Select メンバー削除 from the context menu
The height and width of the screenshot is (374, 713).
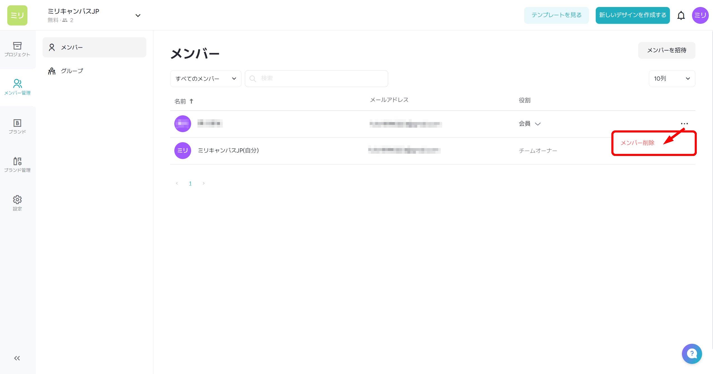click(638, 143)
